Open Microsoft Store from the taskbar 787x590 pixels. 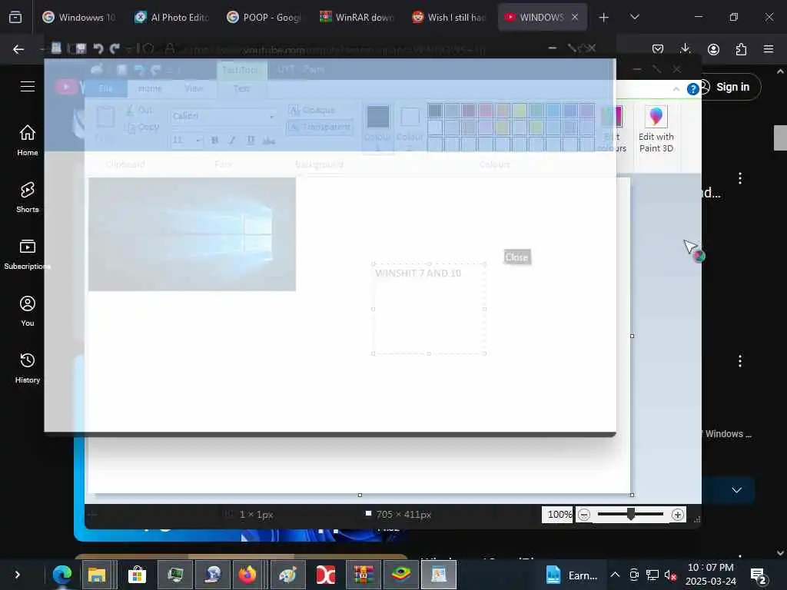[137, 575]
